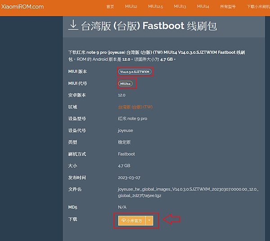Click the Fastboot flashing method value
Screen dimensions: 270x241
(126, 154)
